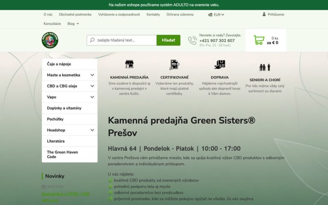Viewport: 328px width, 205px height.
Task: Click the search magnifier icon
Action: tap(92, 40)
